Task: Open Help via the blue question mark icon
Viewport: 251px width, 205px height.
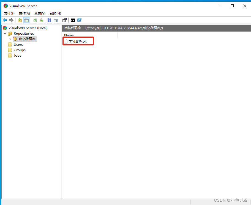Action: coord(49,20)
